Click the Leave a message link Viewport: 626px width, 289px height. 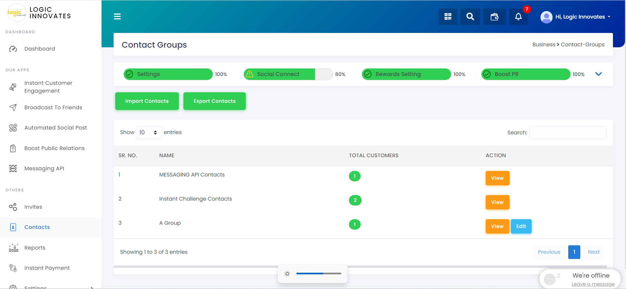593,284
